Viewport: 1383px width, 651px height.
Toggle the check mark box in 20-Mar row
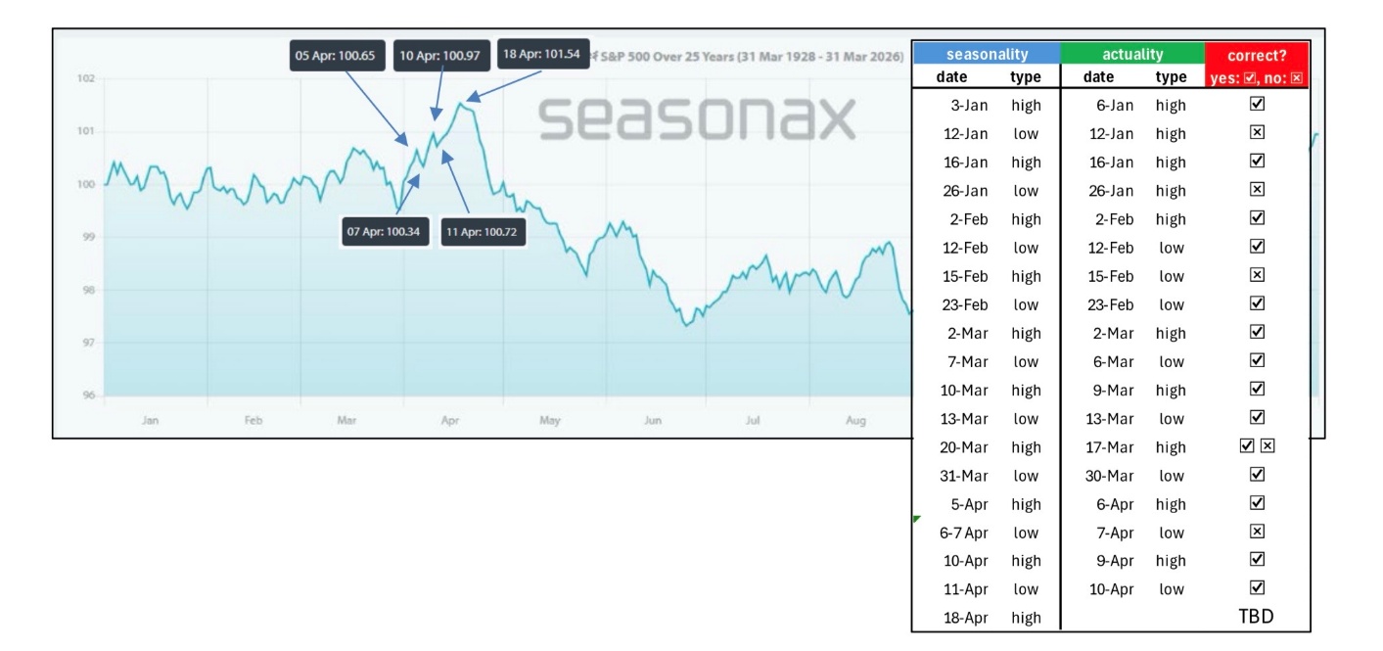point(1247,447)
